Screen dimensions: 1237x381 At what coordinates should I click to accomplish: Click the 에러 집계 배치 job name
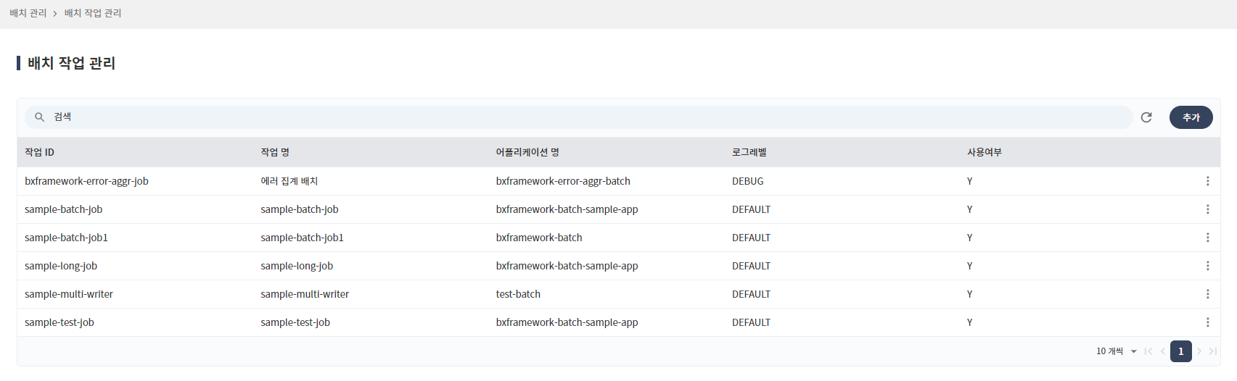(289, 181)
